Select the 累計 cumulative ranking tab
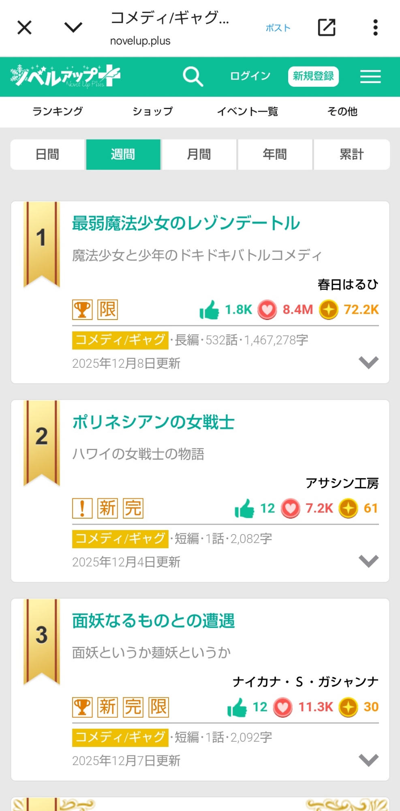 tap(351, 154)
